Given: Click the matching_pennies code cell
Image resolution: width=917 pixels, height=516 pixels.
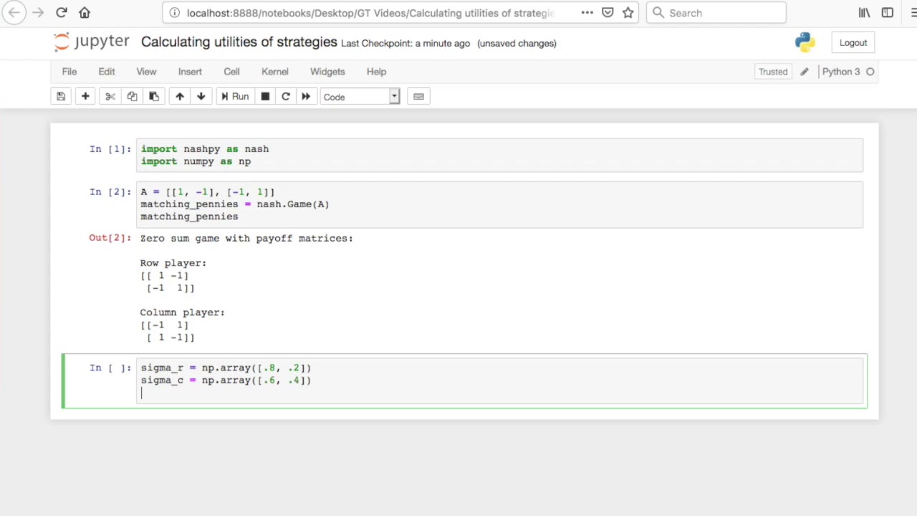Looking at the screenshot, I should coord(499,204).
